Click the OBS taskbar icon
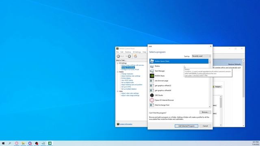Screen dimensions: 260x146 (x=37, y=143)
